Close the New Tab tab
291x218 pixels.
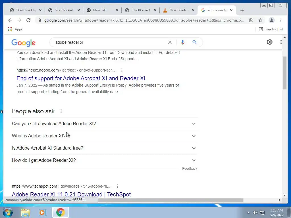(117, 10)
